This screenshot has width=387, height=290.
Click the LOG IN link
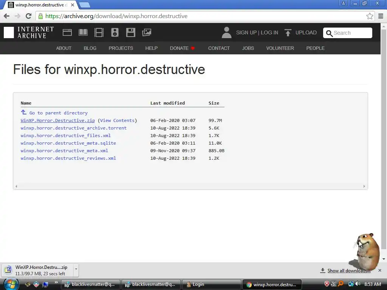coord(269,32)
